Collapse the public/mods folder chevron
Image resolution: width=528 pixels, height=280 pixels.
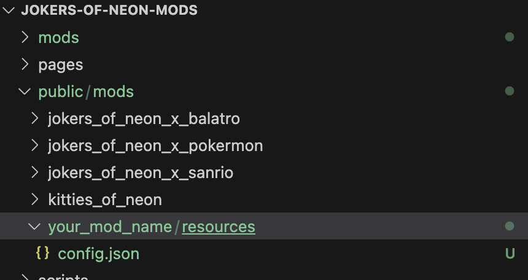pos(25,91)
